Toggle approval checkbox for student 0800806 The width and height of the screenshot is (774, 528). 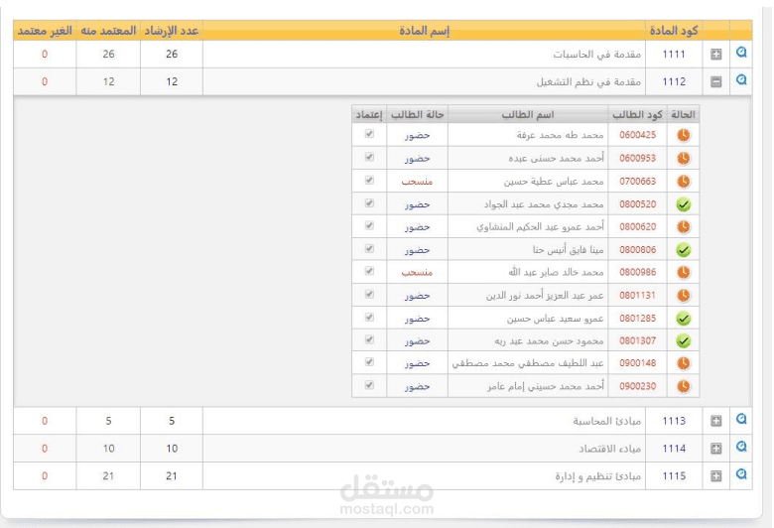click(369, 248)
